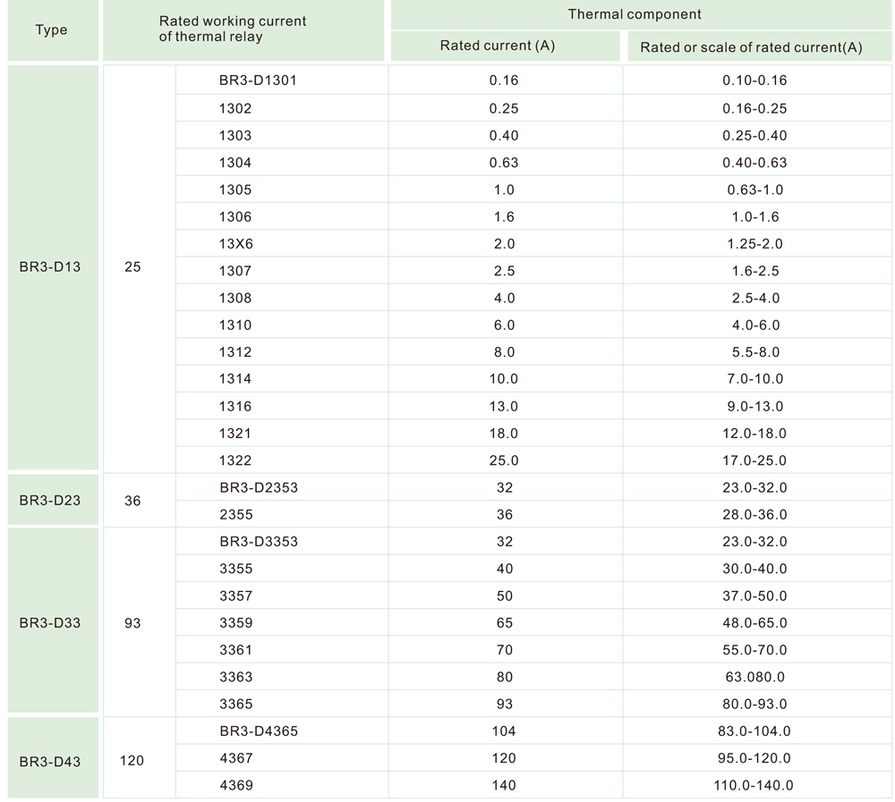Select model BR3-D2353 cell
The width and height of the screenshot is (895, 802).
pyautogui.click(x=281, y=487)
